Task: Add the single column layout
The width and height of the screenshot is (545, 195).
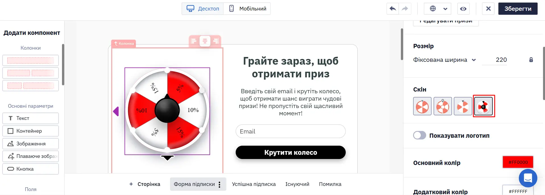Action: tap(30, 60)
